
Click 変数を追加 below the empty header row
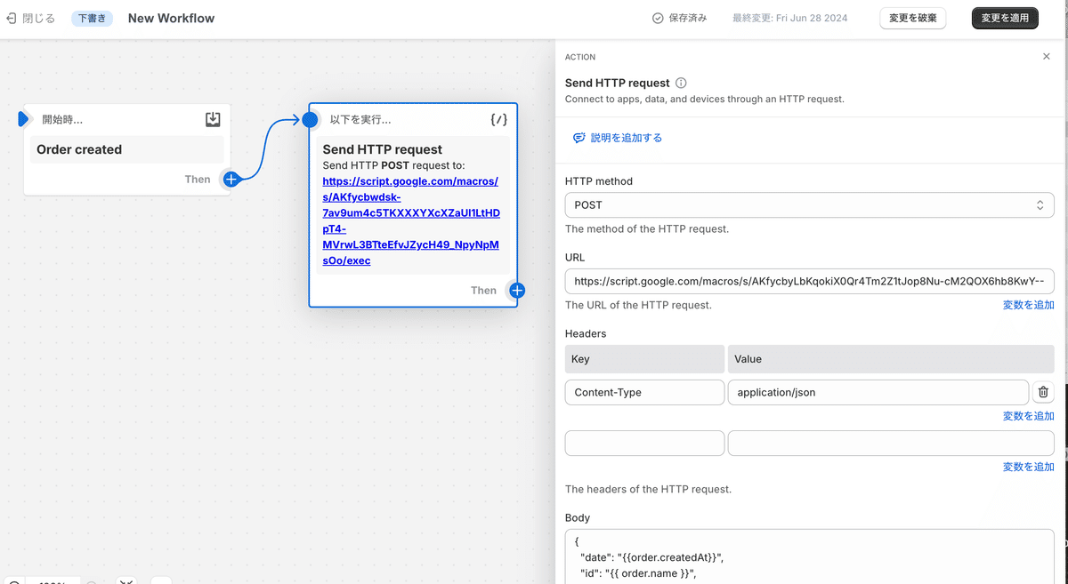point(1028,467)
